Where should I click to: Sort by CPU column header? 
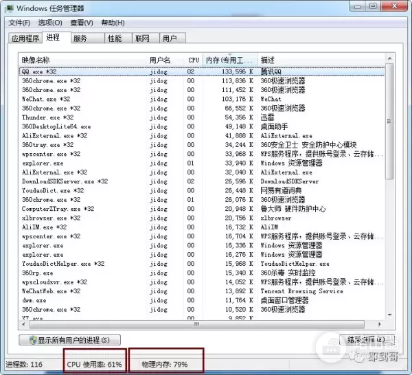(x=193, y=60)
